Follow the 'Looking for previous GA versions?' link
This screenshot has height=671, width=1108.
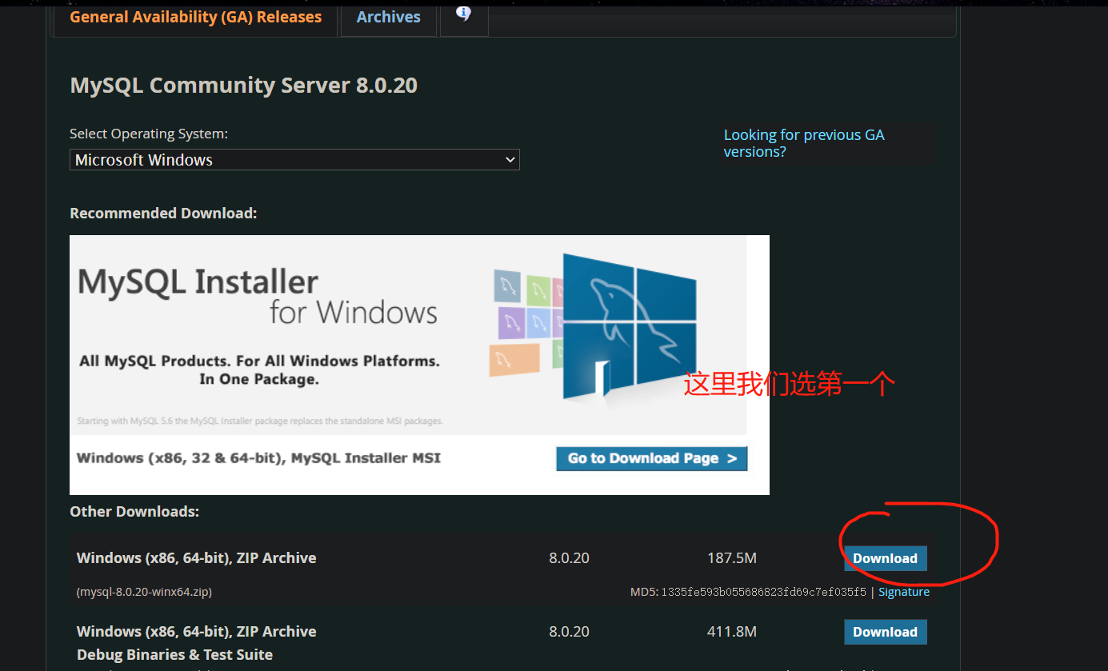[804, 143]
